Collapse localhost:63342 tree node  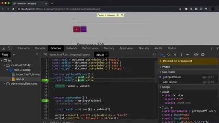(4, 65)
